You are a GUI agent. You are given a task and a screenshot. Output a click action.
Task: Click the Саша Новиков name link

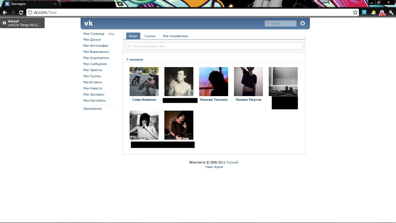[x=144, y=100]
